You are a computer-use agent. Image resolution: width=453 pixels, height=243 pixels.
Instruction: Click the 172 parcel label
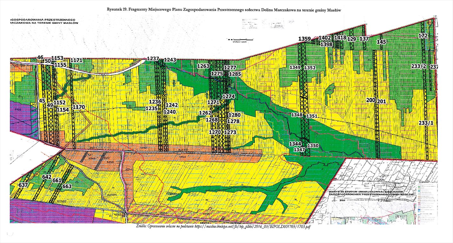(x=423, y=36)
